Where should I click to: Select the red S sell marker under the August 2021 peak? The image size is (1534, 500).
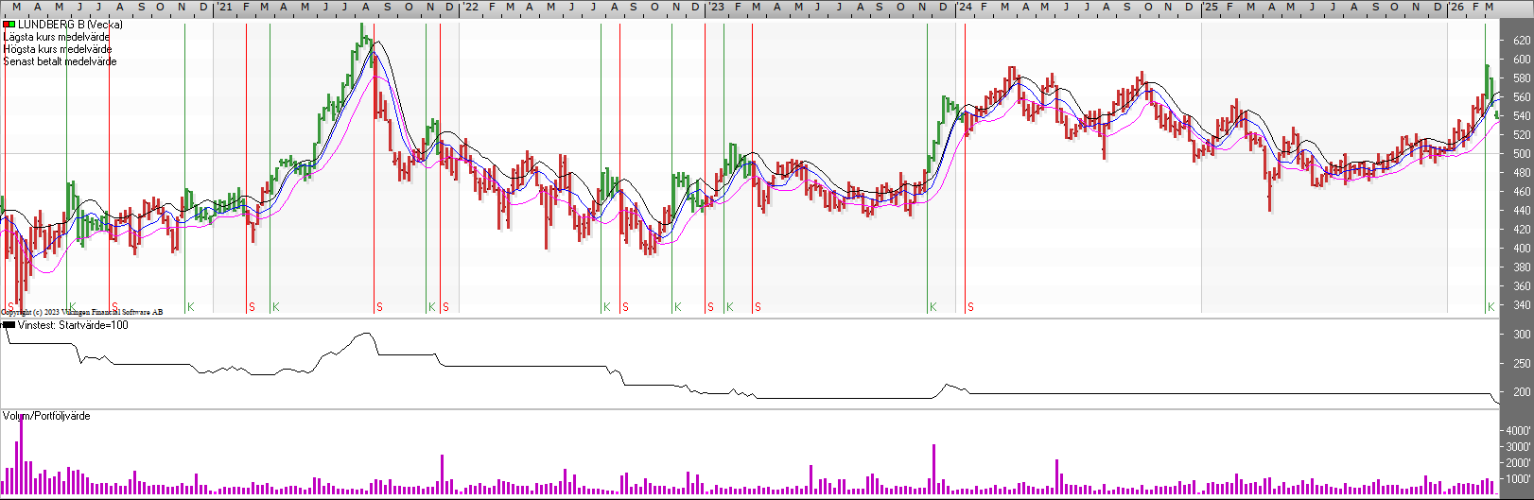pos(380,307)
